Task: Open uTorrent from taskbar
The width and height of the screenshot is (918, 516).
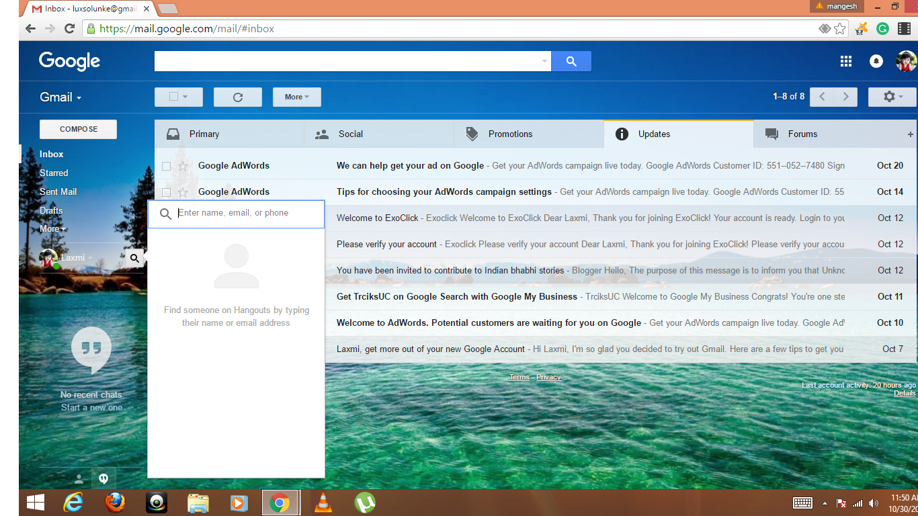Action: (x=365, y=503)
